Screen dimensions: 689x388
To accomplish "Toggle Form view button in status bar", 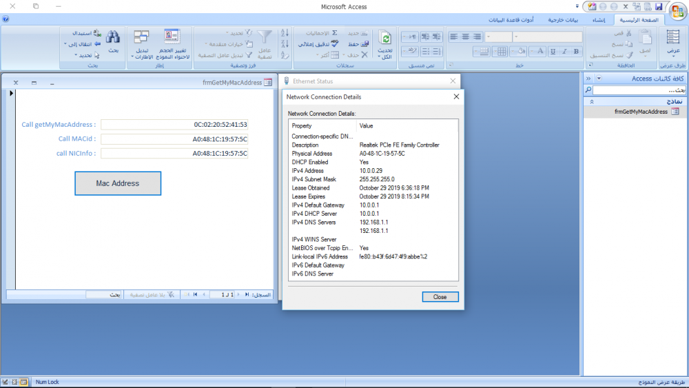I will coord(23,382).
